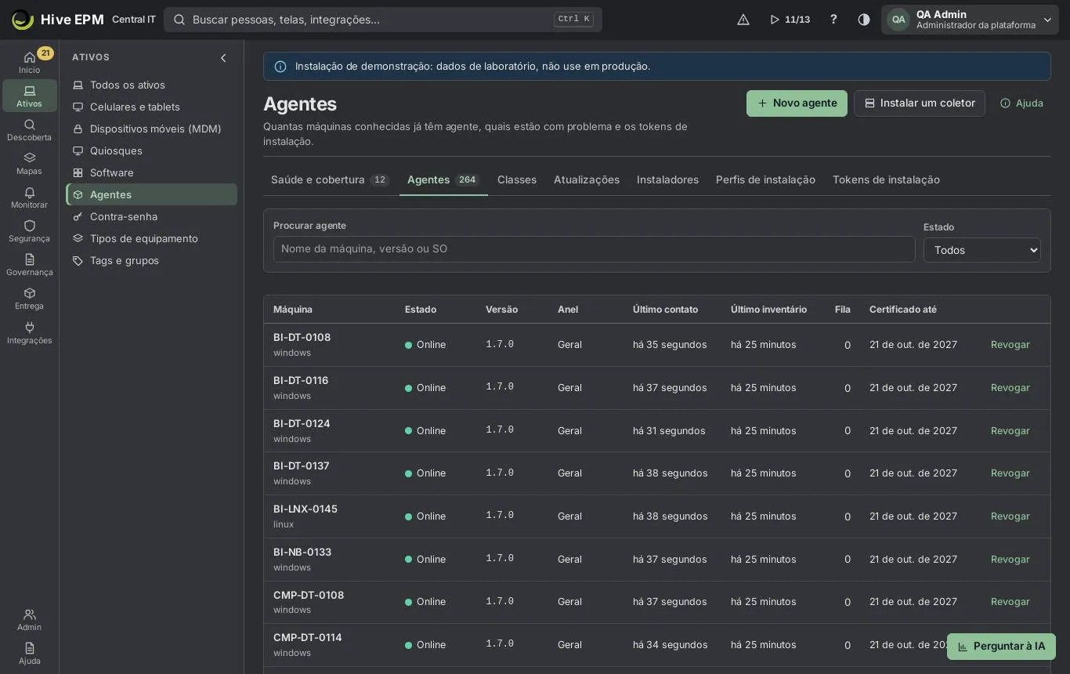Click Instalar um coletor button
Image resolution: width=1070 pixels, height=674 pixels.
920,103
